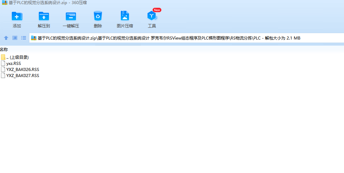344x173 pixels.
Task: Click the file icon beside YXZ_BAK027.RSS
Action: [x=3, y=76]
